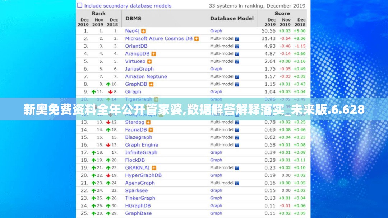Open Multi-model info icon in GRAKN.AI row

pos(237,168)
